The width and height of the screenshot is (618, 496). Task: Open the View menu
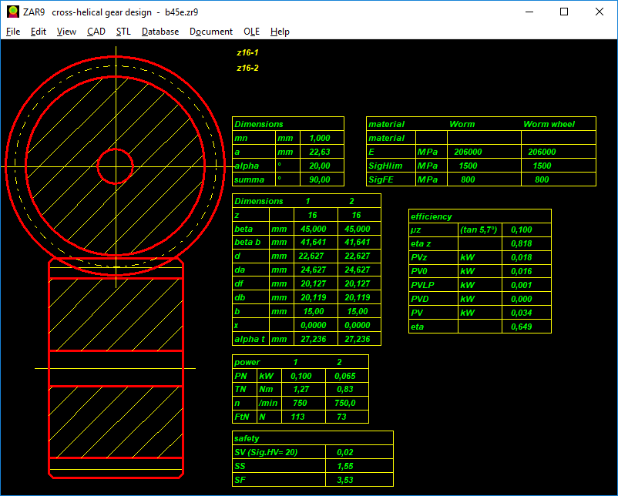coord(66,32)
